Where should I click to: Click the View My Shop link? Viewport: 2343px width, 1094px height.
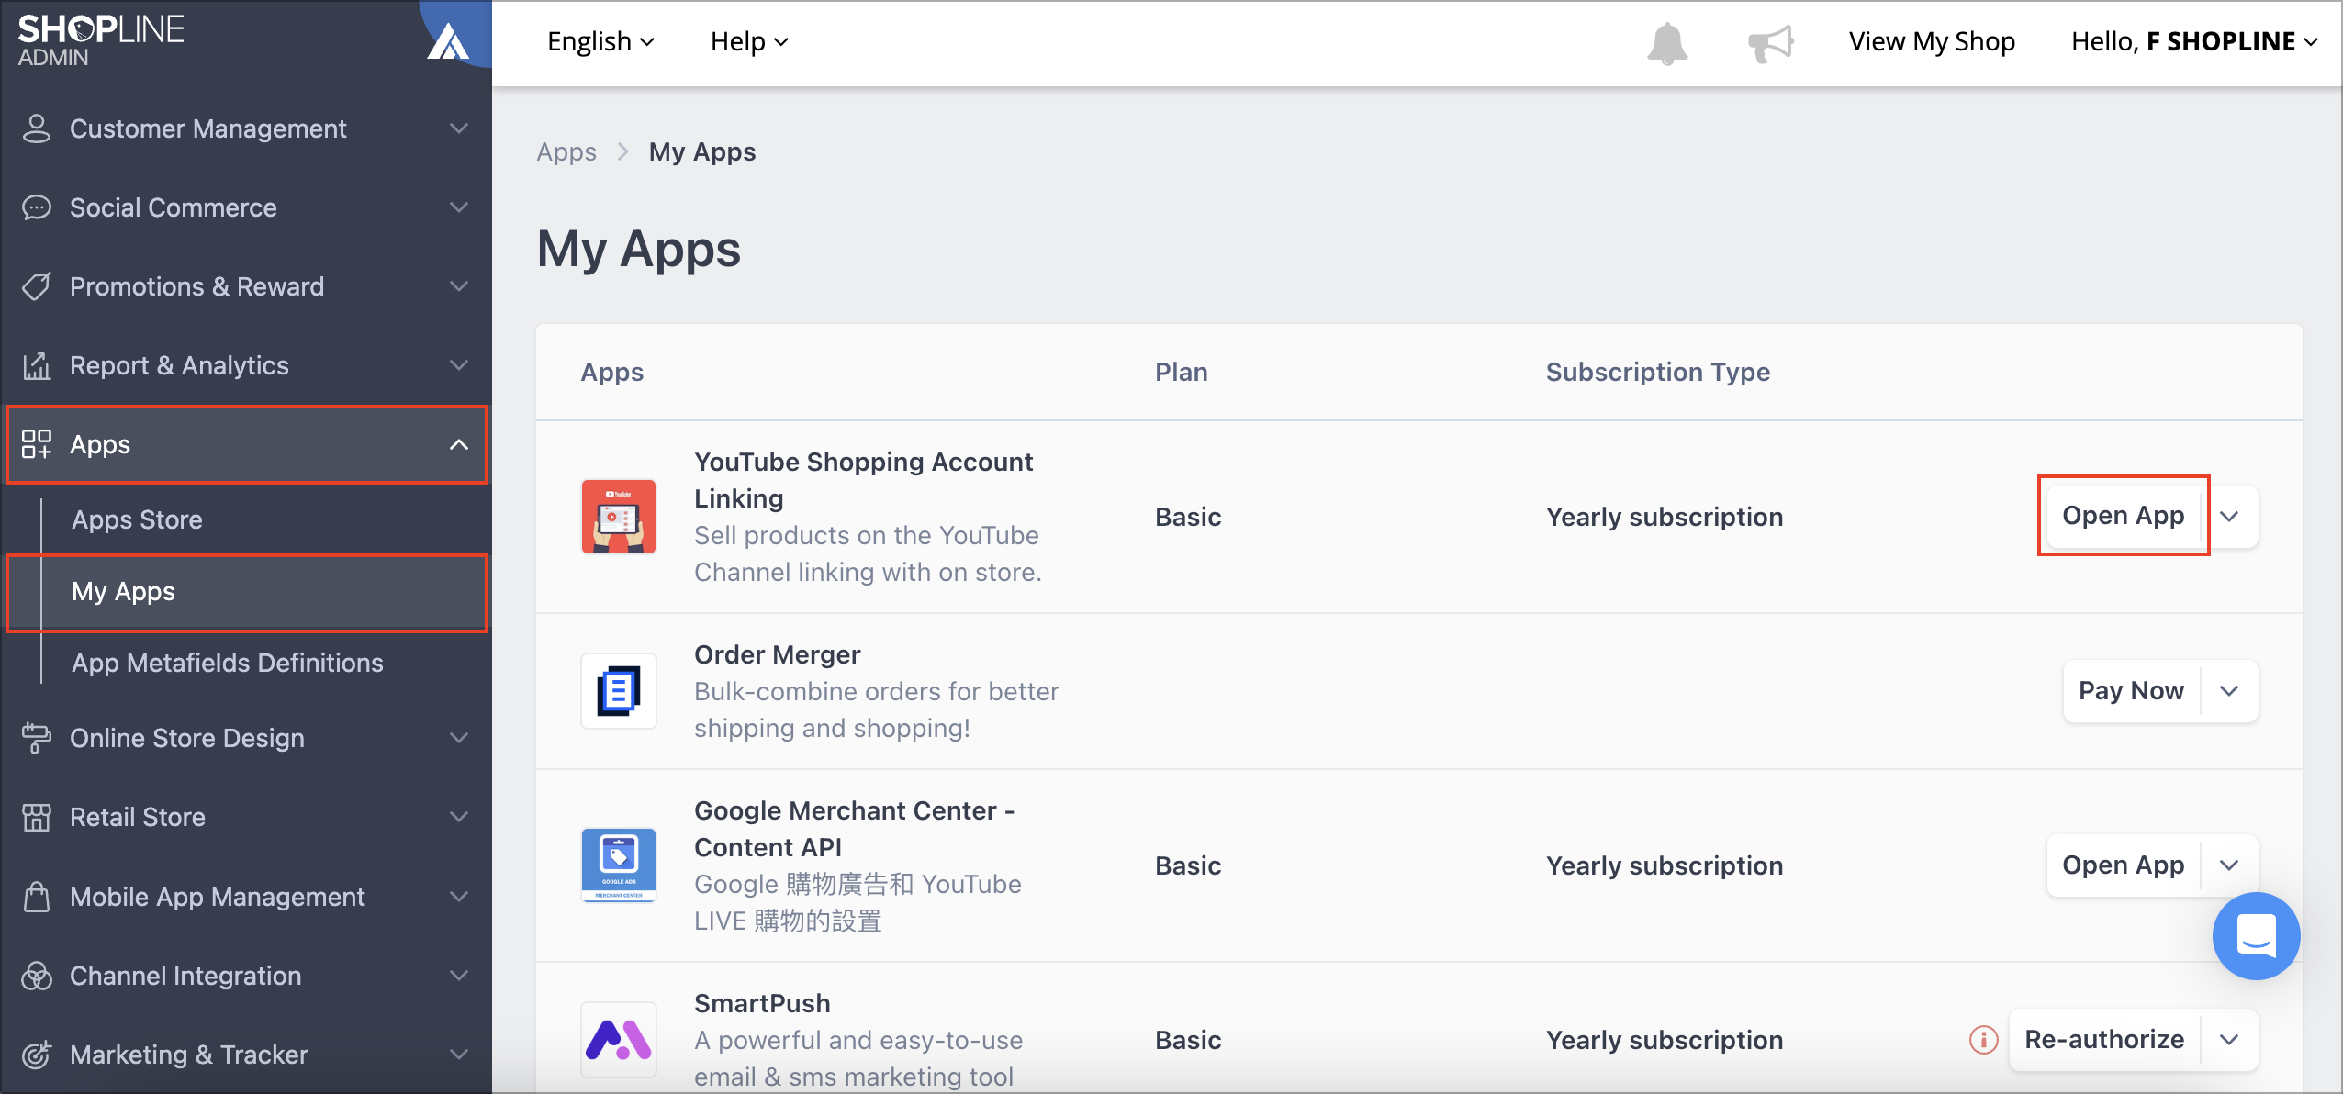click(x=1932, y=41)
